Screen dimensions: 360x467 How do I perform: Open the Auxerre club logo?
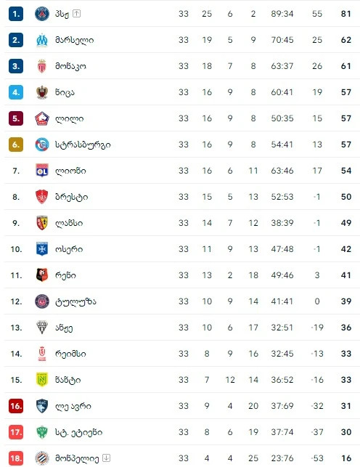[42, 249]
